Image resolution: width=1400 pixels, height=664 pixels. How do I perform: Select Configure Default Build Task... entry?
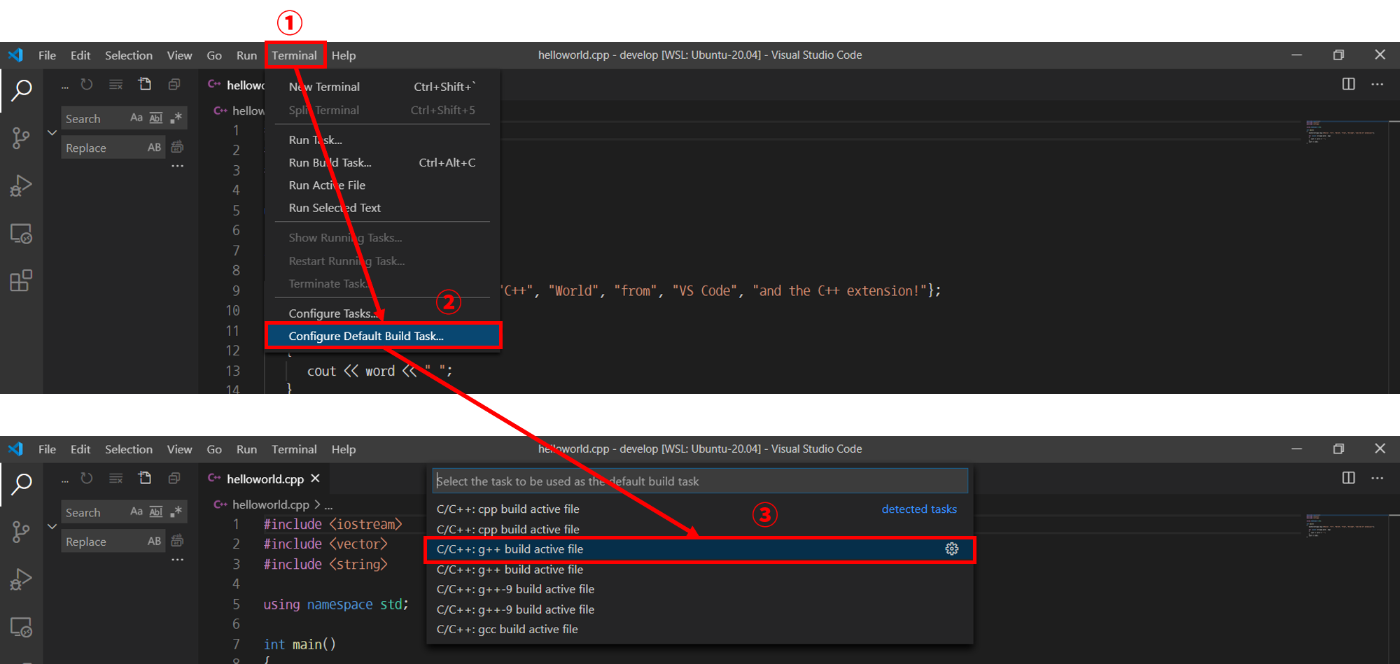click(x=382, y=336)
